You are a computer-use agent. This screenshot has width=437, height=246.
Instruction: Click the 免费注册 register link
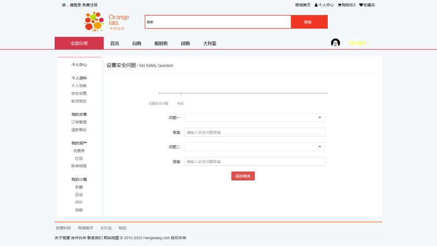pos(89,5)
